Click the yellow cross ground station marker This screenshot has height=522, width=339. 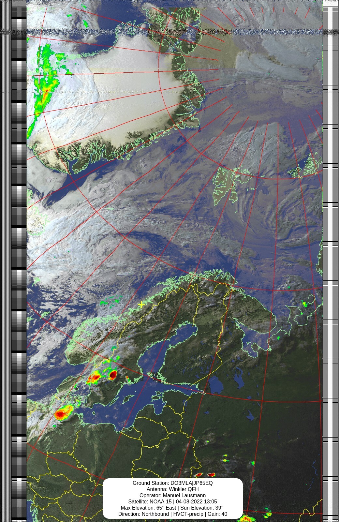point(141,305)
